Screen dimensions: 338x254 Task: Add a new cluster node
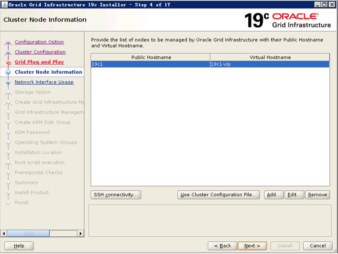click(274, 195)
